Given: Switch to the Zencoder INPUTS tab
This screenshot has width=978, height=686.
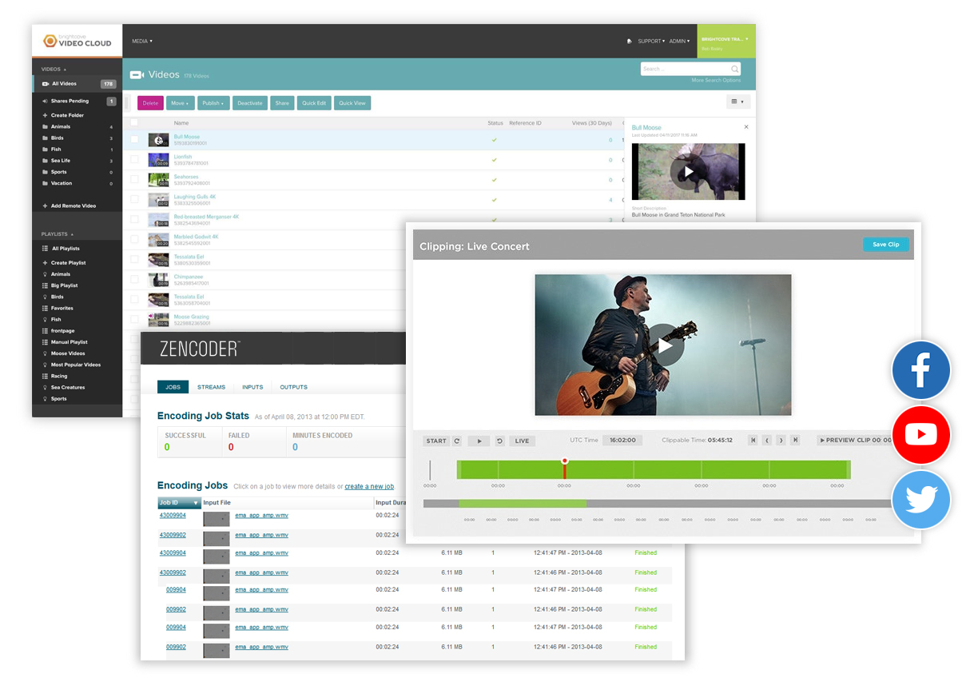Looking at the screenshot, I should pos(252,387).
